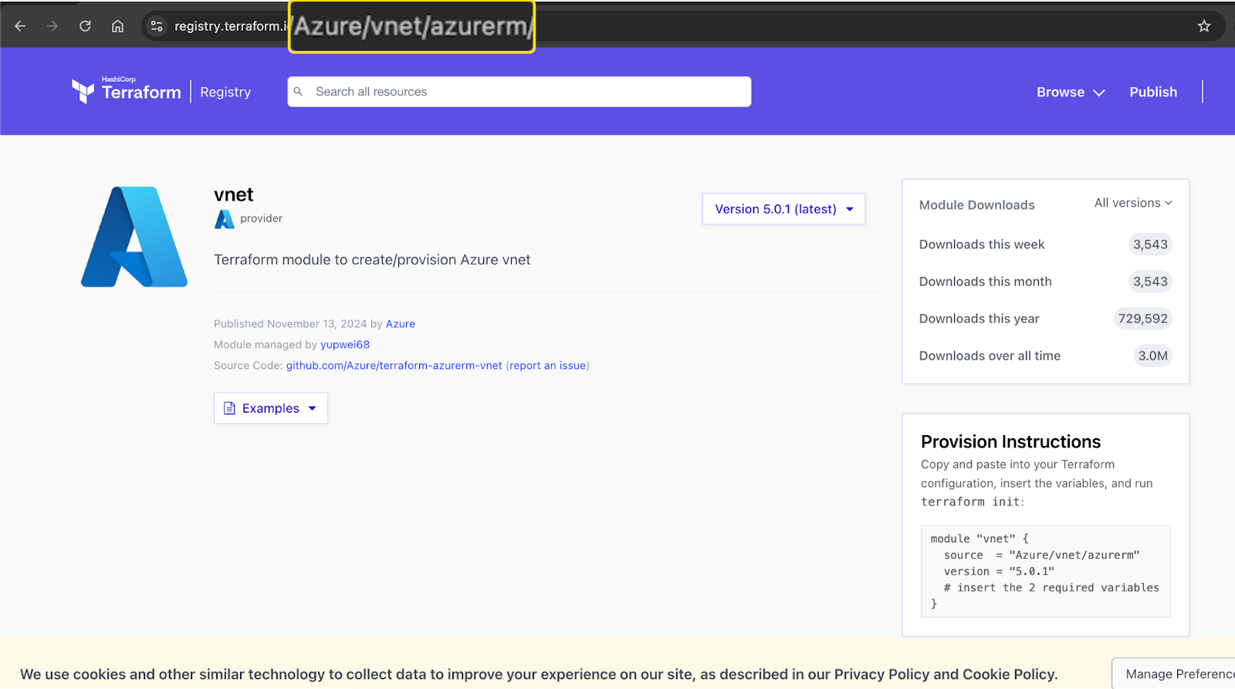Bookmark this page with star icon
The height and width of the screenshot is (689, 1235).
coord(1204,26)
